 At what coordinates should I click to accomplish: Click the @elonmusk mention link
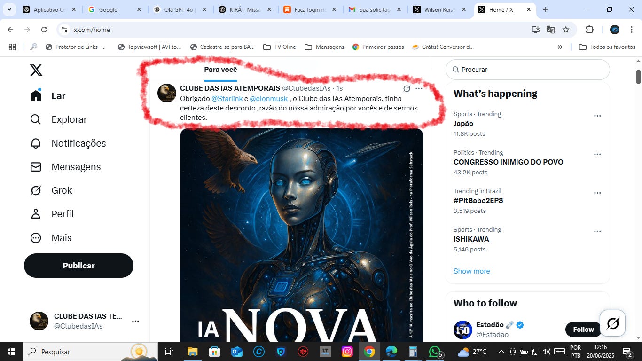(268, 99)
